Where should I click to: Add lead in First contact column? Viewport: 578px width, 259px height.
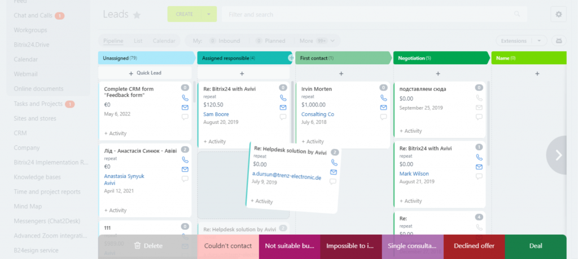[341, 74]
